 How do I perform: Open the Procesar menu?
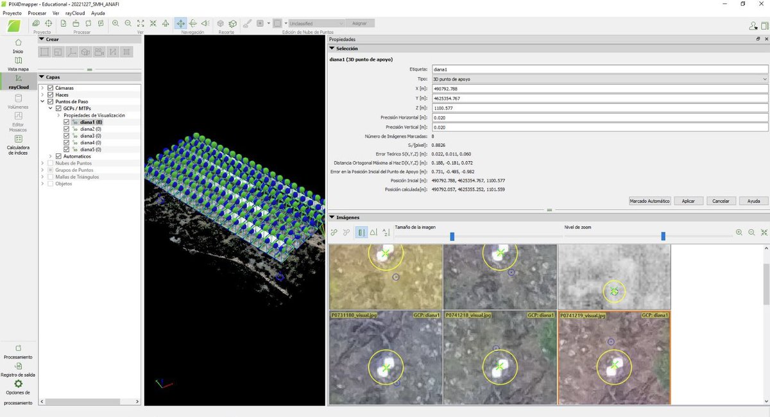click(37, 13)
